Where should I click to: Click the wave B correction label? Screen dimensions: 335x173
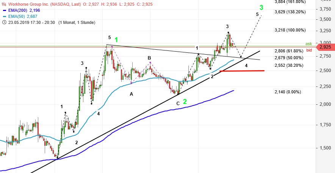[150, 58]
